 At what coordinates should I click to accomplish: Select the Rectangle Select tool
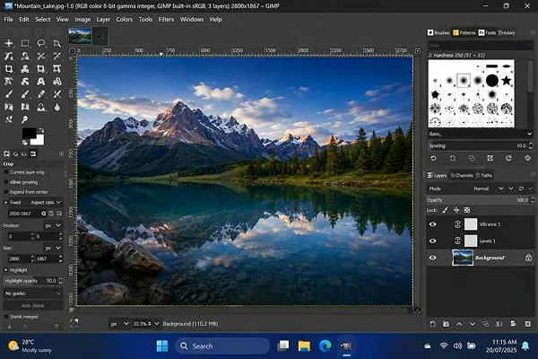click(x=25, y=43)
